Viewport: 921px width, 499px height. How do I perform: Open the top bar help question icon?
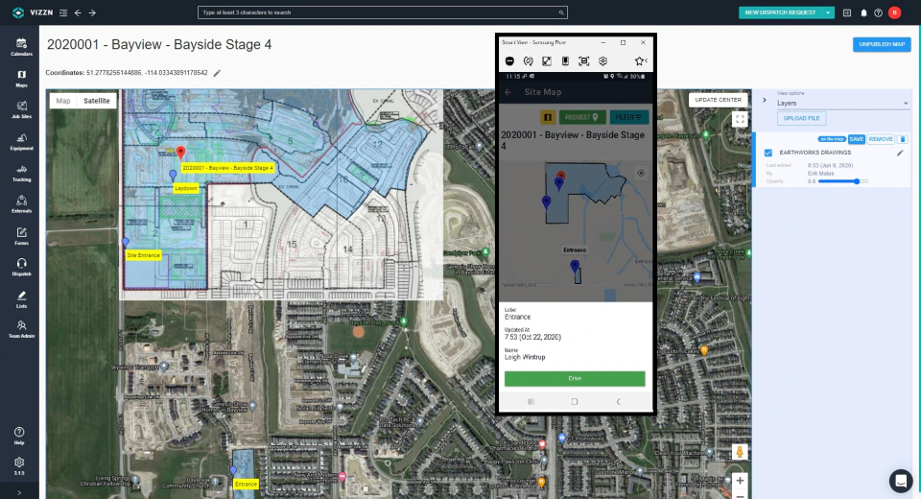click(878, 12)
